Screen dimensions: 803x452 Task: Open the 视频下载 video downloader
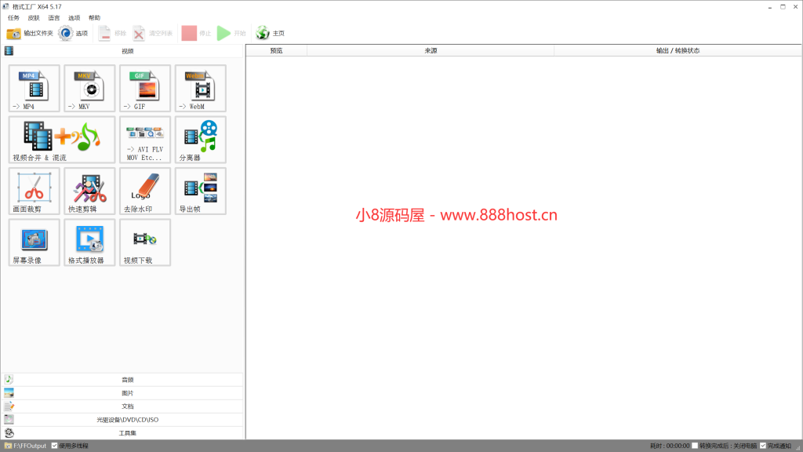tap(145, 242)
